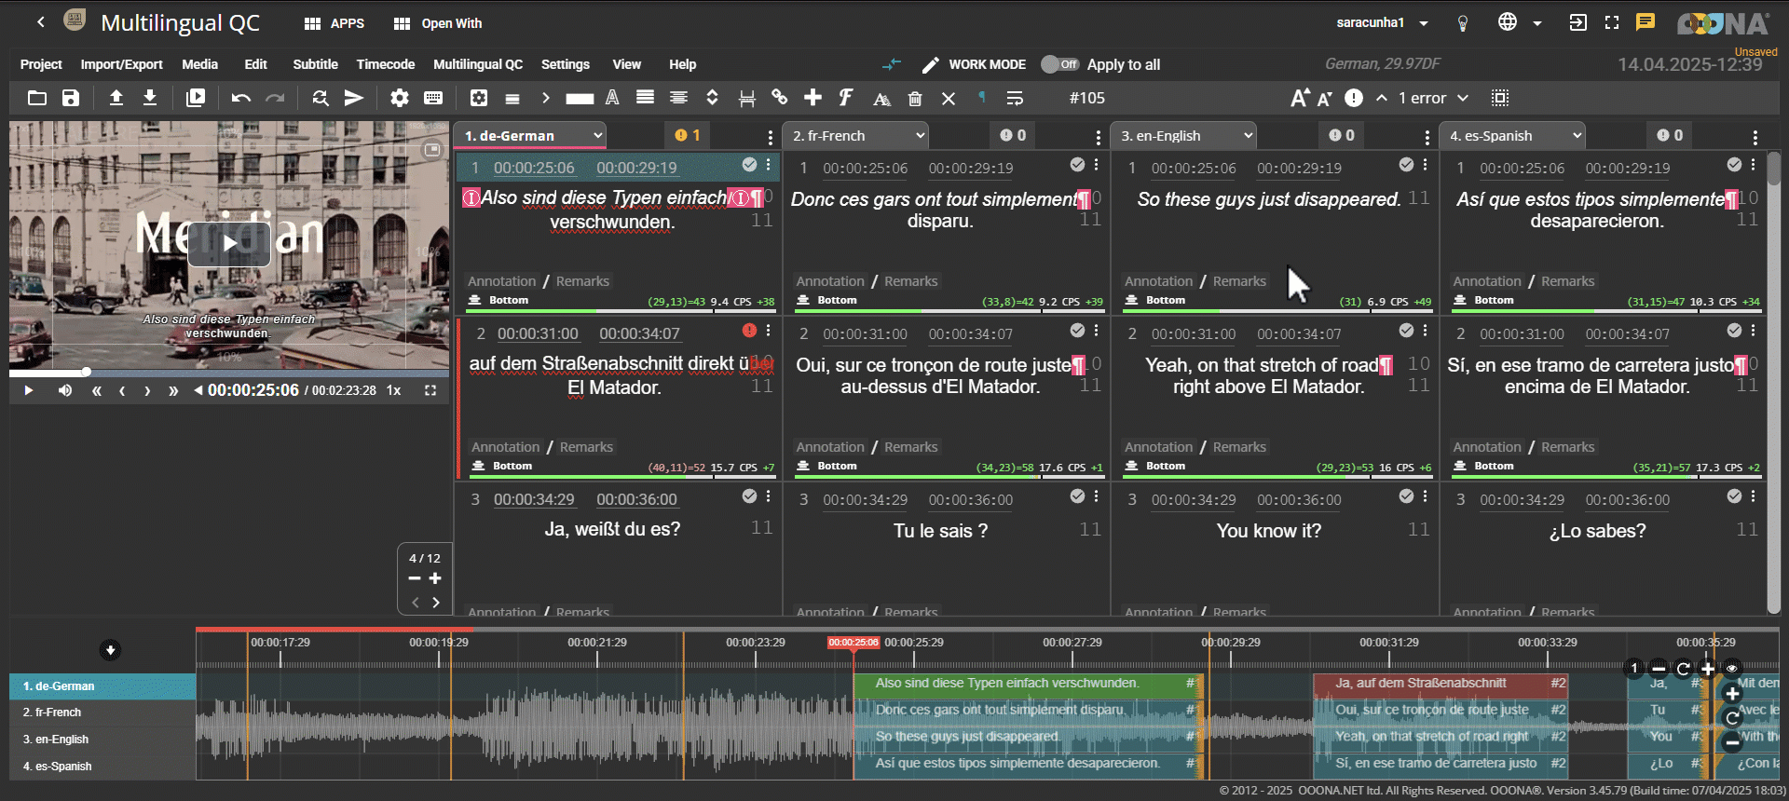1789x801 pixels.
Task: Click the video progress slider handle
Action: tap(86, 372)
